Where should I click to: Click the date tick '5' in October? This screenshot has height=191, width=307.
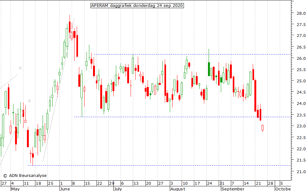point(282,183)
